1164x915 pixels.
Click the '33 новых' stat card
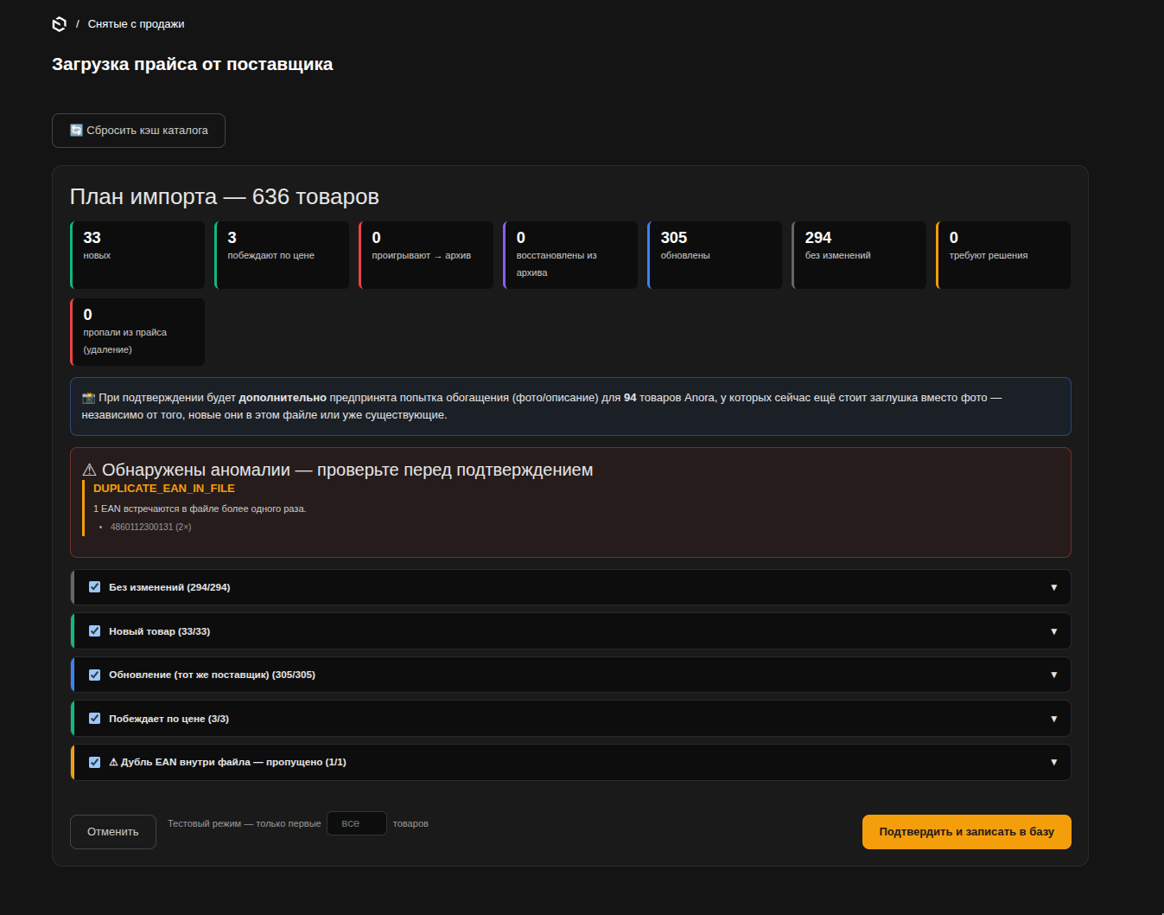pos(137,255)
